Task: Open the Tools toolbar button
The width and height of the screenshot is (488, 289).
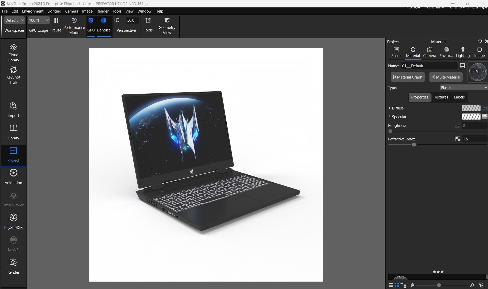Action: pyautogui.click(x=148, y=25)
